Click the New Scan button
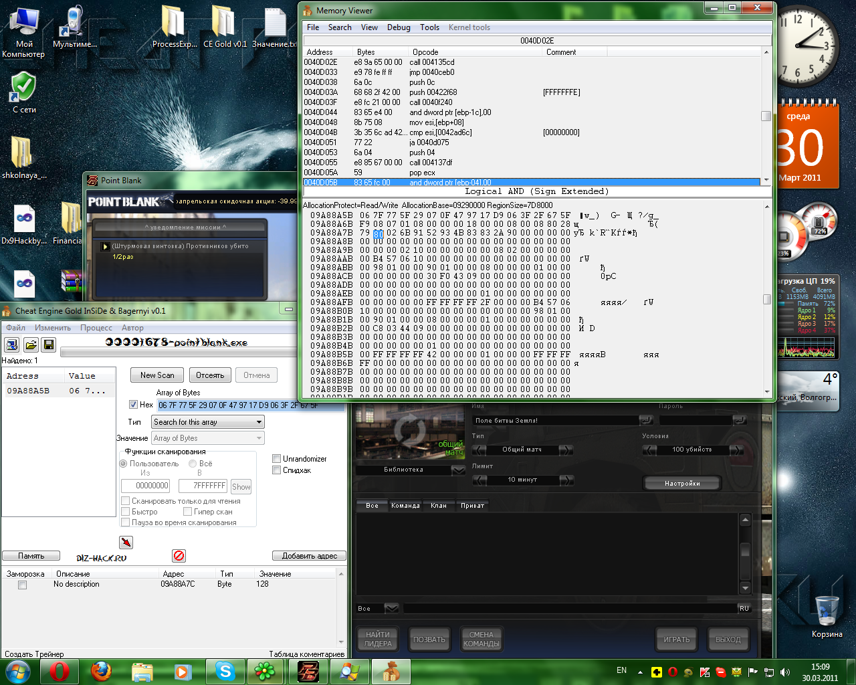The height and width of the screenshot is (685, 856). coord(157,375)
